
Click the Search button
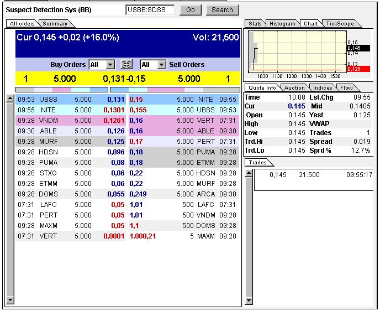pyautogui.click(x=222, y=10)
